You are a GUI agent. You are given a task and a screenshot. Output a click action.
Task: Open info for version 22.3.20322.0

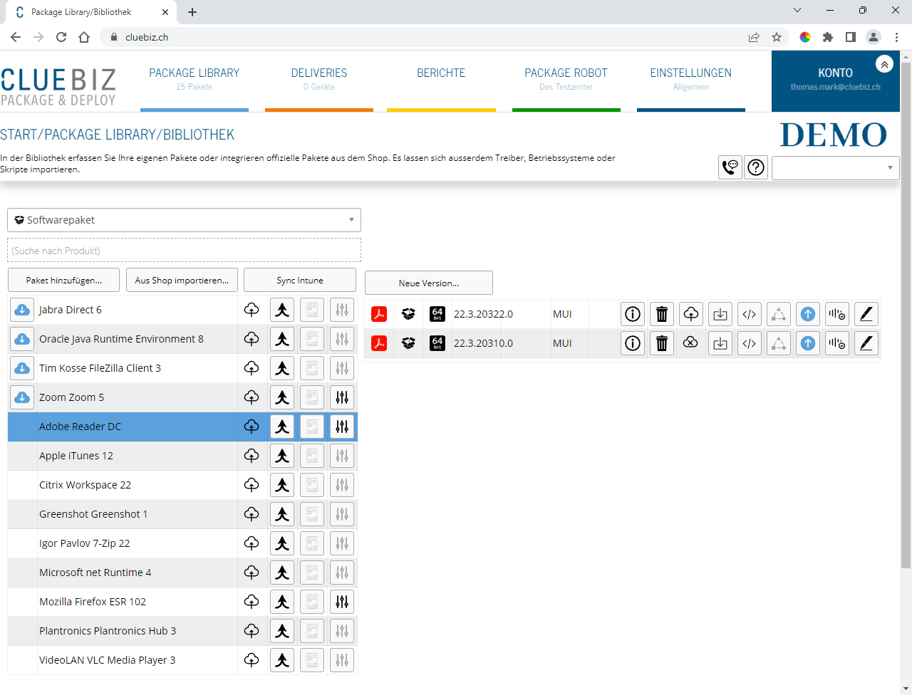[x=633, y=314]
